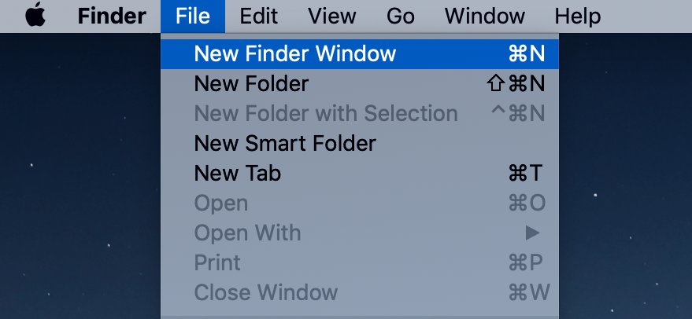Image resolution: width=692 pixels, height=319 pixels.
Task: Click the Print menu item
Action: 360,262
